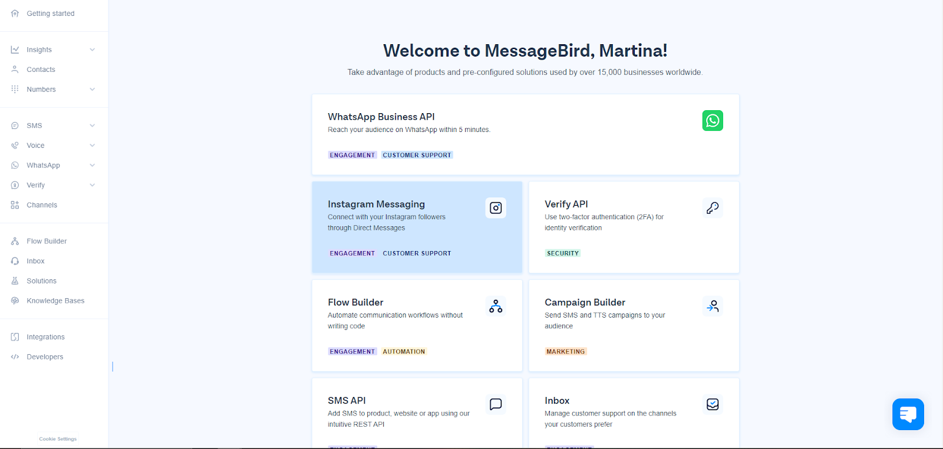Click 'Welcome to MessageBird, Martina!' heading
Image resolution: width=943 pixels, height=449 pixels.
pos(525,51)
